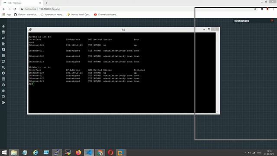
Task: Click the Logout exit-arrow sidebar icon
Action: [x=3, y=102]
